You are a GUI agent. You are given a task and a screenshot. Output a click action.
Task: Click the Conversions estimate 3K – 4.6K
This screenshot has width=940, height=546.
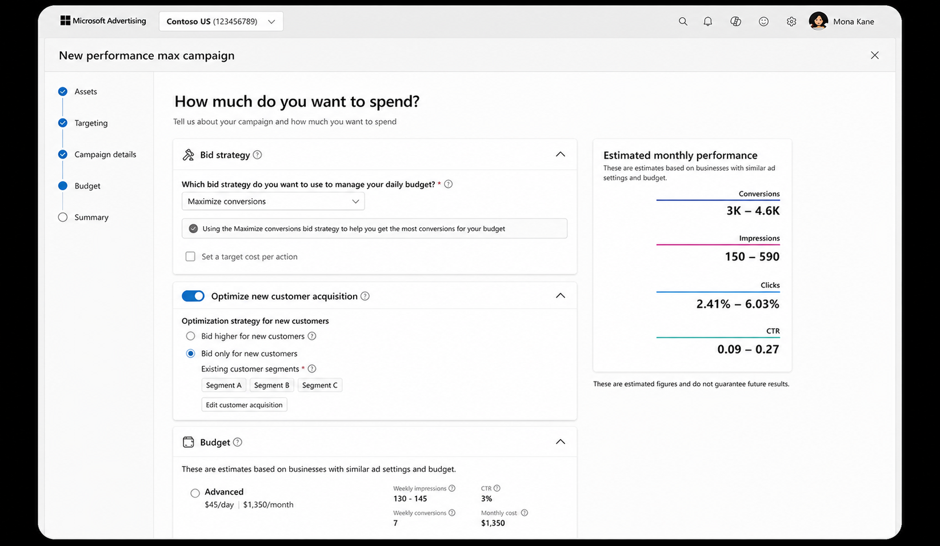click(753, 211)
